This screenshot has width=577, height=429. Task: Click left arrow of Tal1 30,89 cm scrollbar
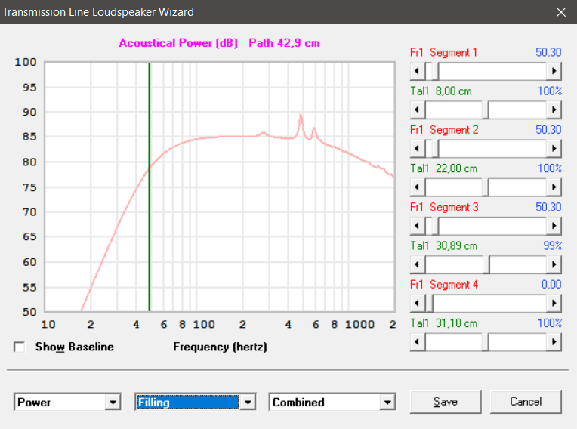418,264
